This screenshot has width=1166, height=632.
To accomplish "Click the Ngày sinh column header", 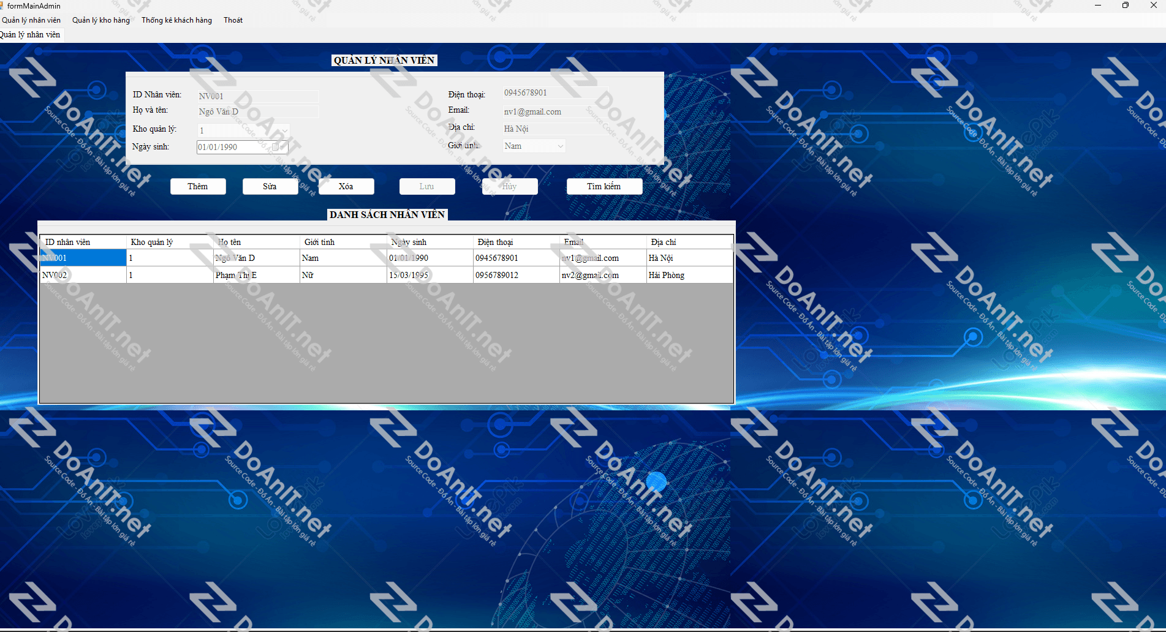I will point(430,243).
